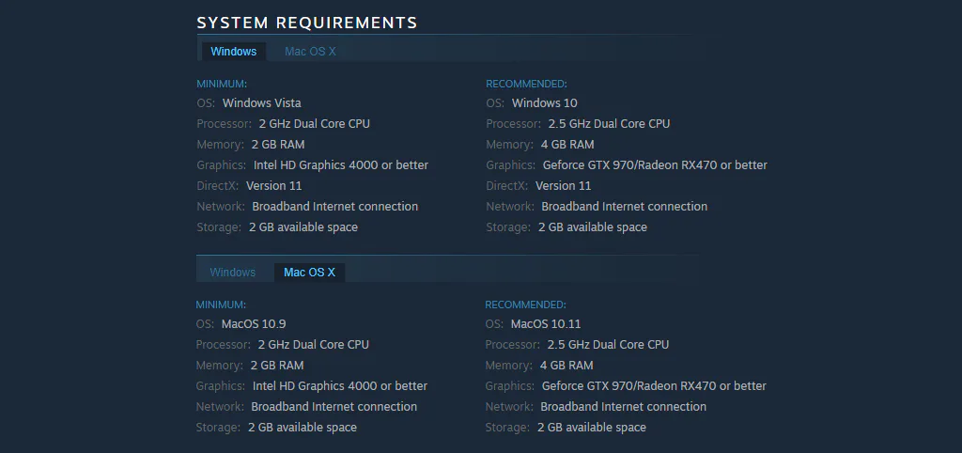Click the MacOS 10.9 OS value
This screenshot has width=962, height=453.
click(x=254, y=324)
